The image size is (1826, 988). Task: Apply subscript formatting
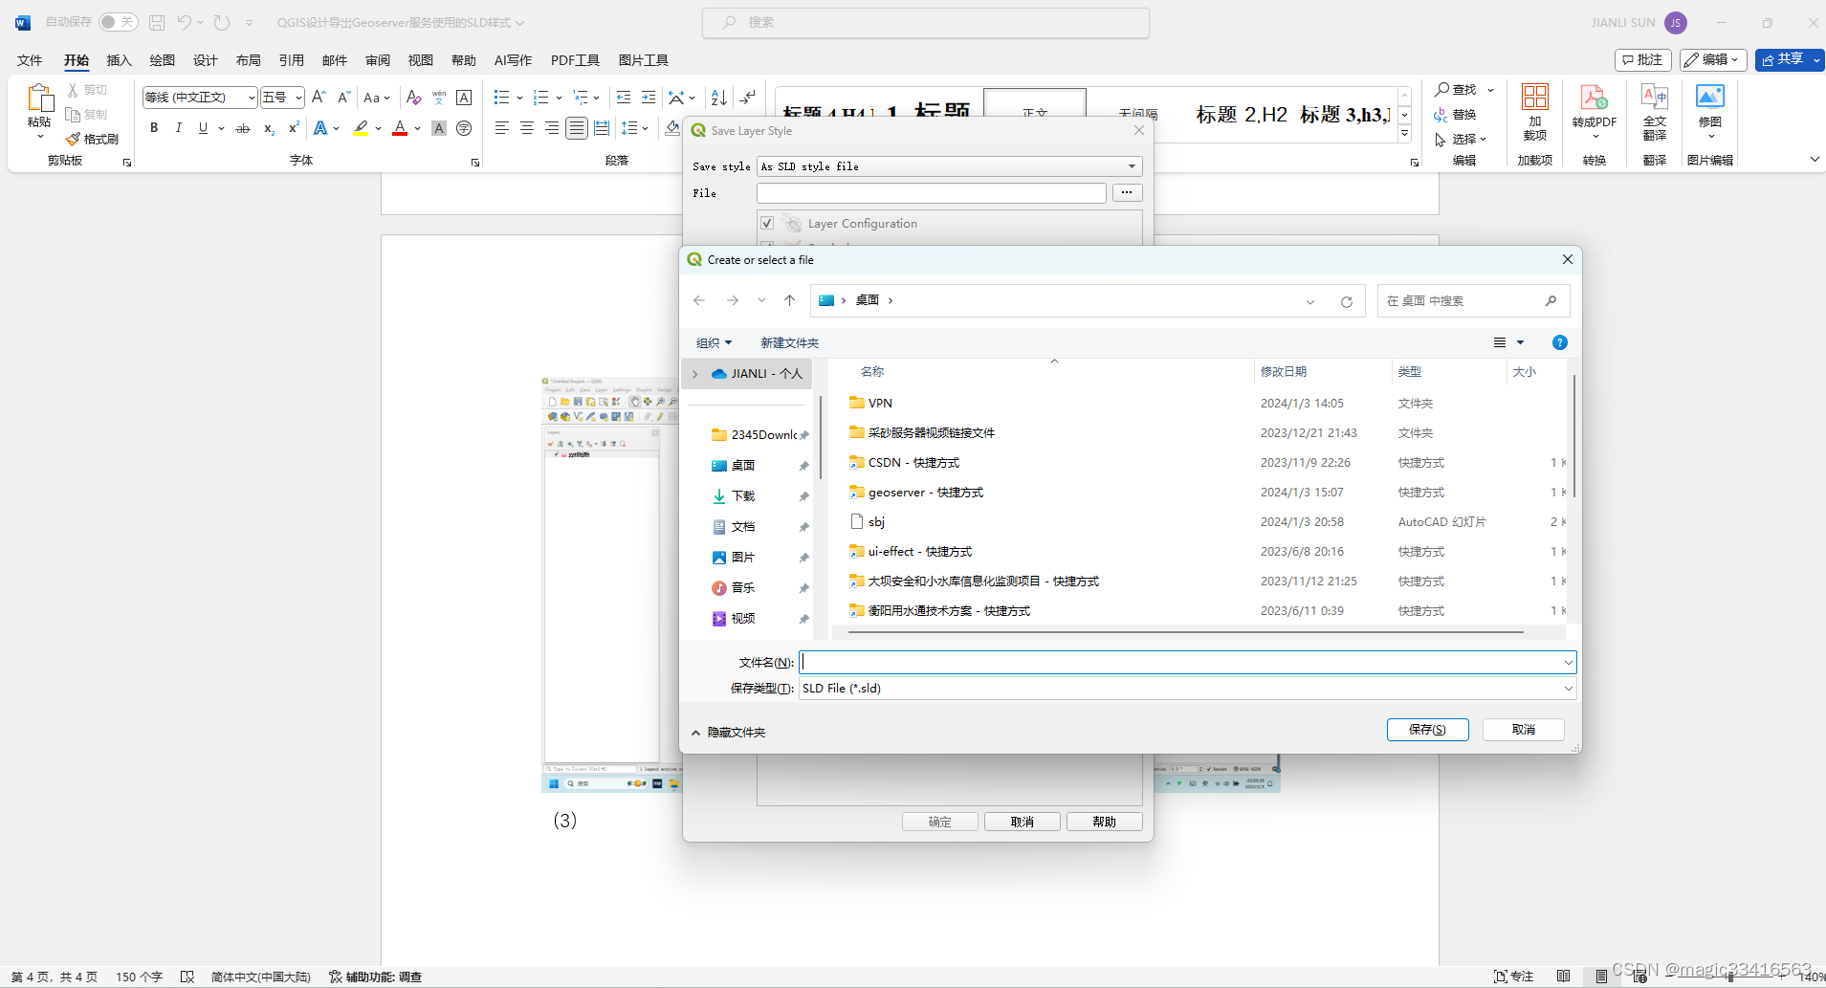click(269, 128)
